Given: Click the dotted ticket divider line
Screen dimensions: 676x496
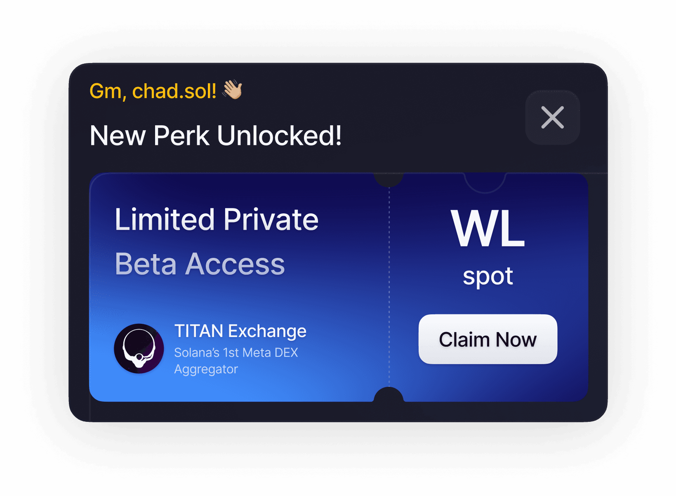Looking at the screenshot, I should click(389, 287).
